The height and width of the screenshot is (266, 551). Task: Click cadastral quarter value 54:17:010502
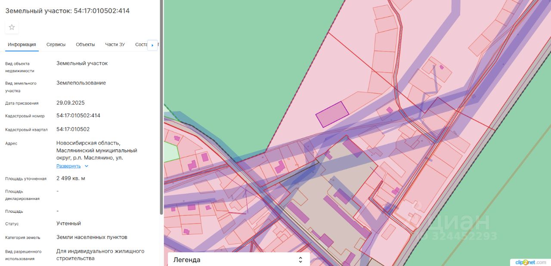pyautogui.click(x=73, y=129)
